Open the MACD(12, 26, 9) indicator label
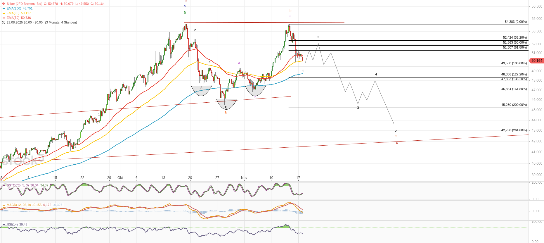Viewport: 544px width, 243px height. pos(19,205)
